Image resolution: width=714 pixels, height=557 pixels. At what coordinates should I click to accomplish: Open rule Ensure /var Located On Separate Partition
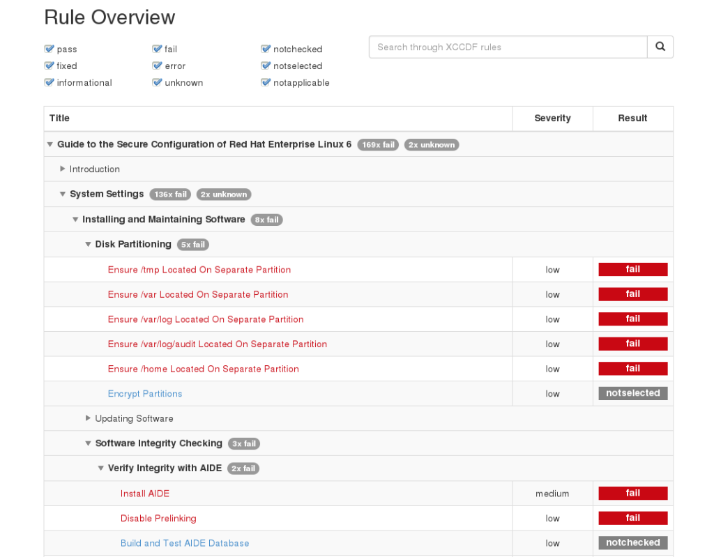coord(198,295)
